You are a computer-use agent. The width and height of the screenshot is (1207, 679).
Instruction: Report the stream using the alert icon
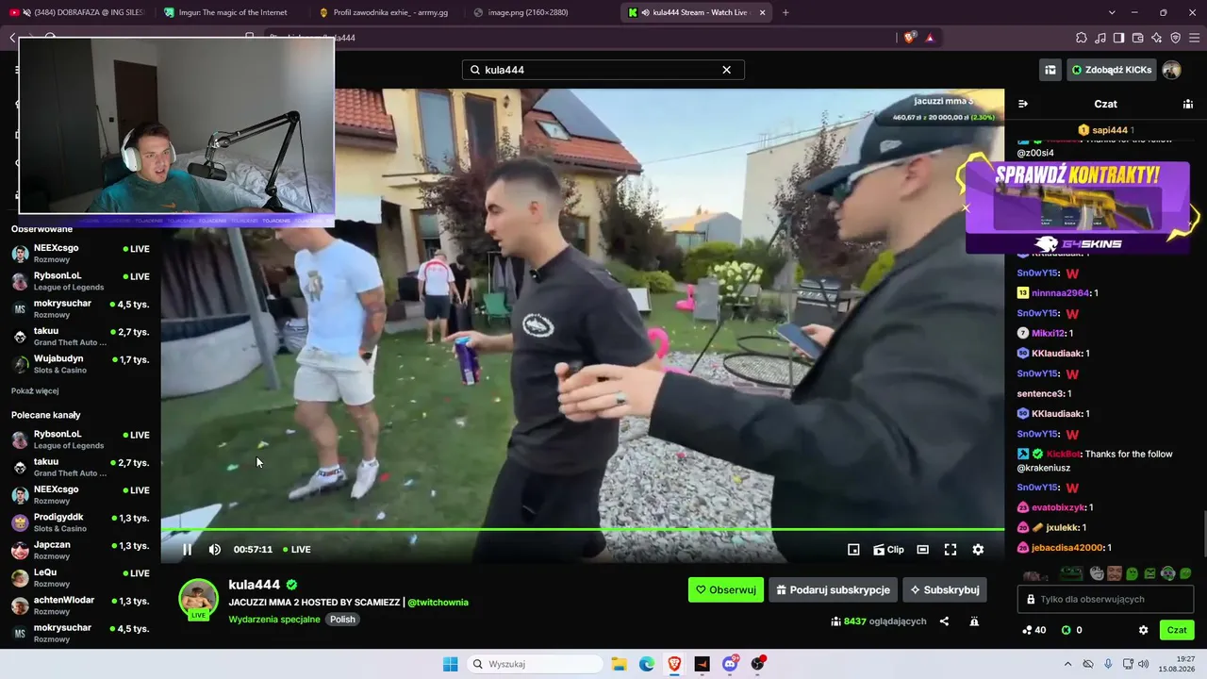tap(974, 621)
